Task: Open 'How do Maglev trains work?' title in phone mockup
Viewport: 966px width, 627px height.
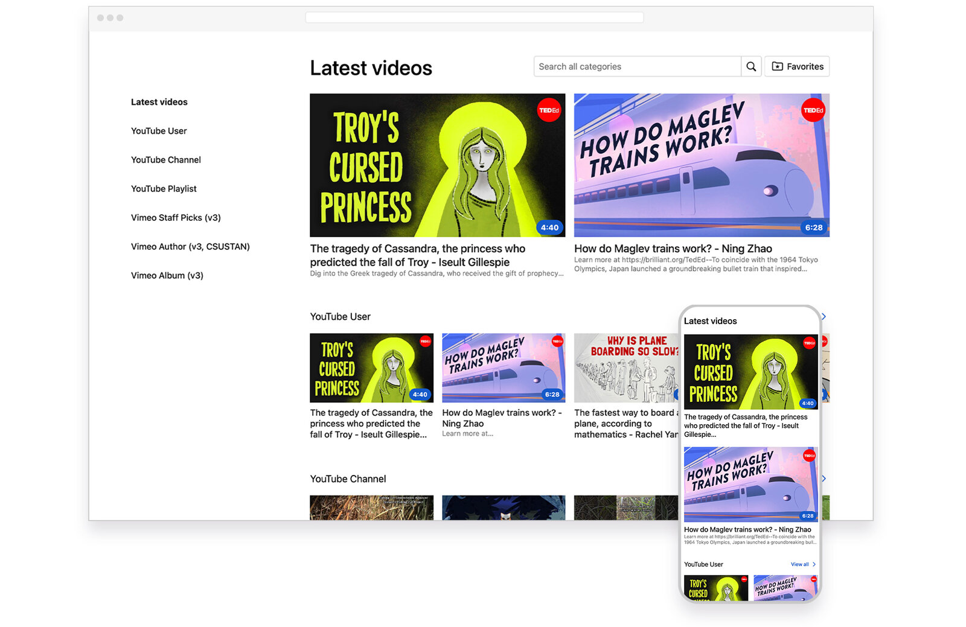Action: click(747, 530)
